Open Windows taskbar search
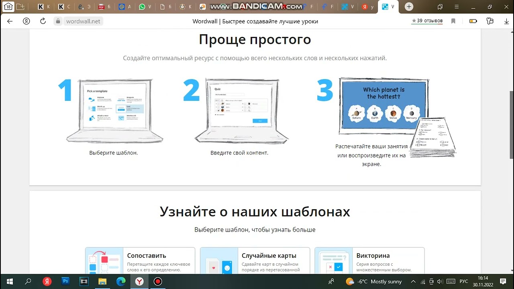Image resolution: width=514 pixels, height=289 pixels. coord(28,281)
